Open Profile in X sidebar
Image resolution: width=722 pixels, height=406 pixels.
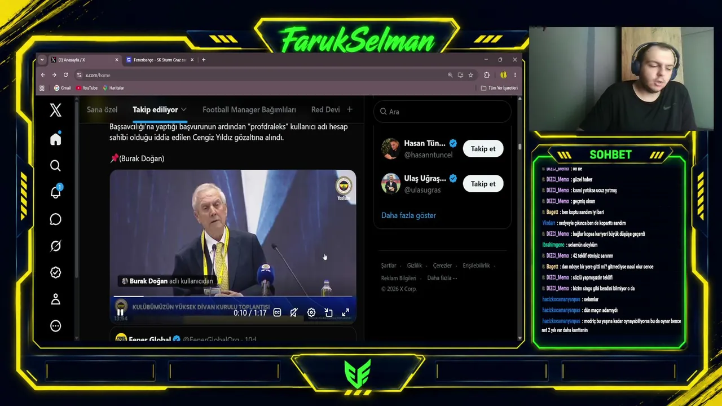coord(55,299)
